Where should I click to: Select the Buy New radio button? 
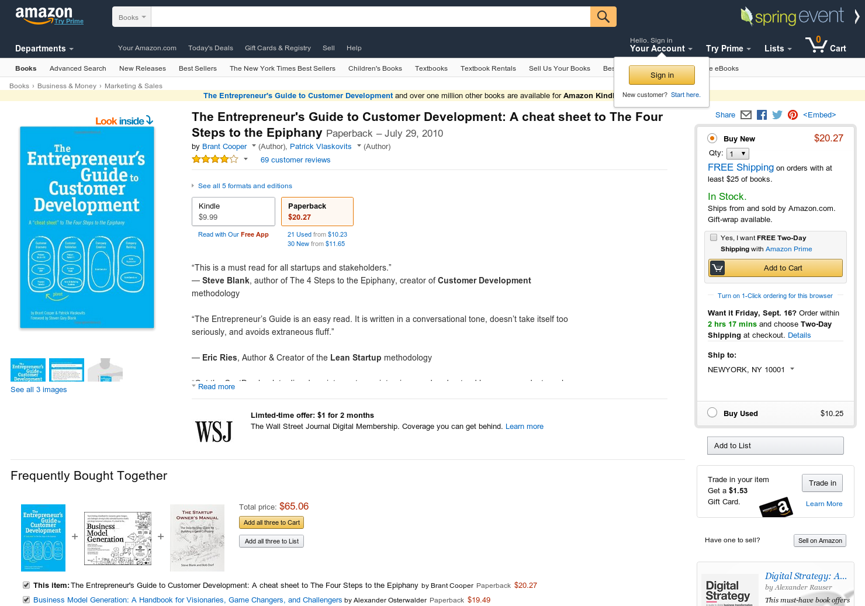click(x=712, y=138)
